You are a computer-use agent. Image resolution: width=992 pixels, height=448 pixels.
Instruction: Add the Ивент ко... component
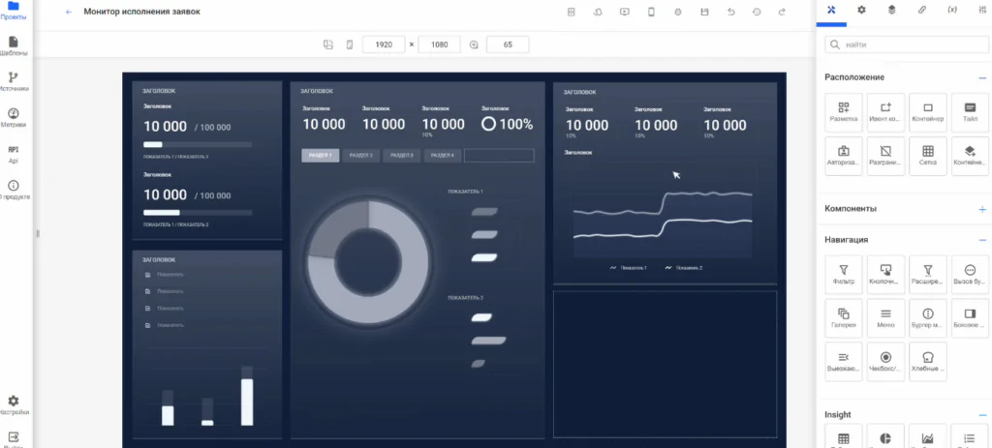coord(885,112)
